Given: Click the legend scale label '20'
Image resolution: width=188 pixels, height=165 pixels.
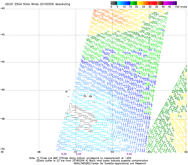Looking at the screenshot, I should point(136,7).
